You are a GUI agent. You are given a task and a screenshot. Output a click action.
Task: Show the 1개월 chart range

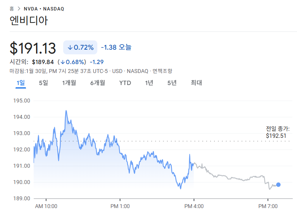[69, 83]
